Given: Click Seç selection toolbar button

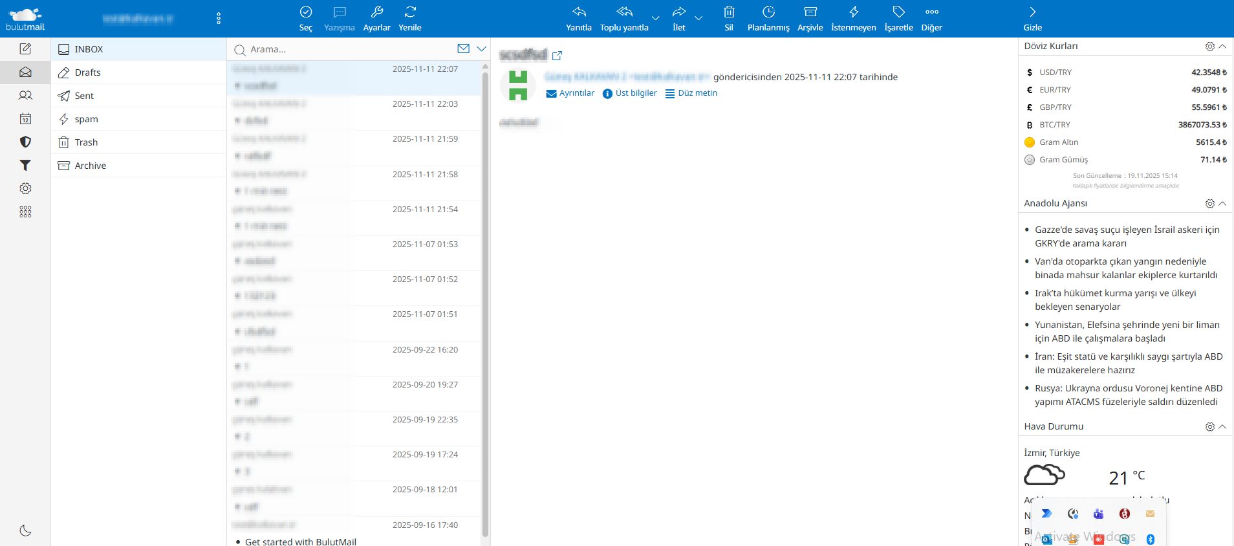Looking at the screenshot, I should pyautogui.click(x=306, y=19).
